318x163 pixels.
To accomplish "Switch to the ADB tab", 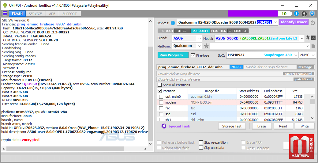I will point(52,14).
